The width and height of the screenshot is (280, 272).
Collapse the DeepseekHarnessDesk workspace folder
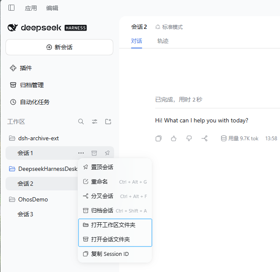tap(43, 169)
